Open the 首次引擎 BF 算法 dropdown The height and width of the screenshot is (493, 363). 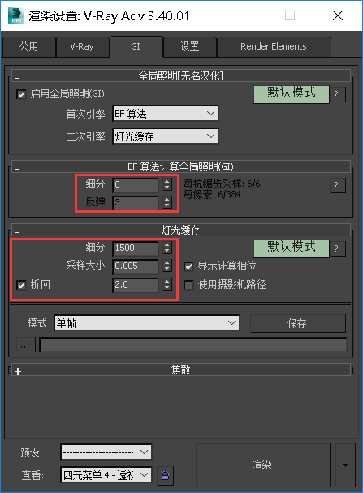tap(165, 114)
